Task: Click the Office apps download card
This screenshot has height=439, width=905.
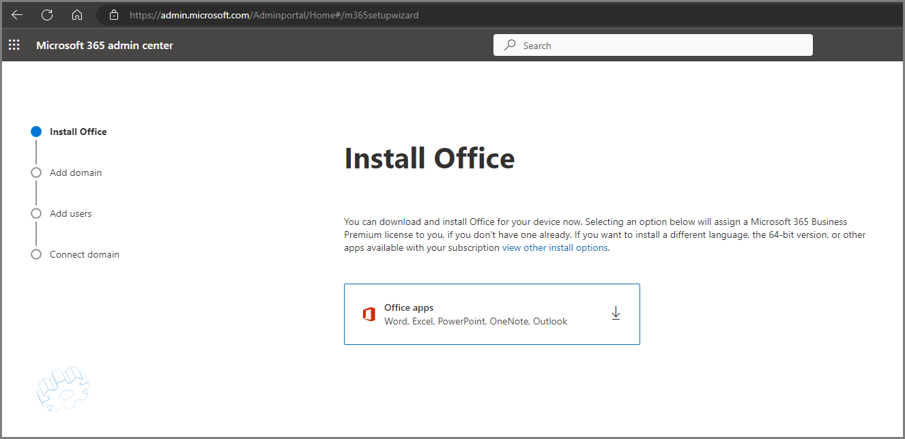Action: [x=492, y=314]
